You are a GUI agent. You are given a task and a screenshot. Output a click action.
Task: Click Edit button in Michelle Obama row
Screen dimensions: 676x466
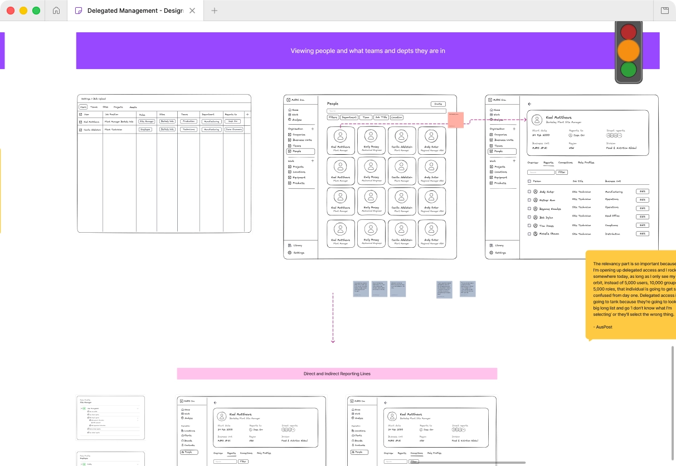pyautogui.click(x=643, y=234)
